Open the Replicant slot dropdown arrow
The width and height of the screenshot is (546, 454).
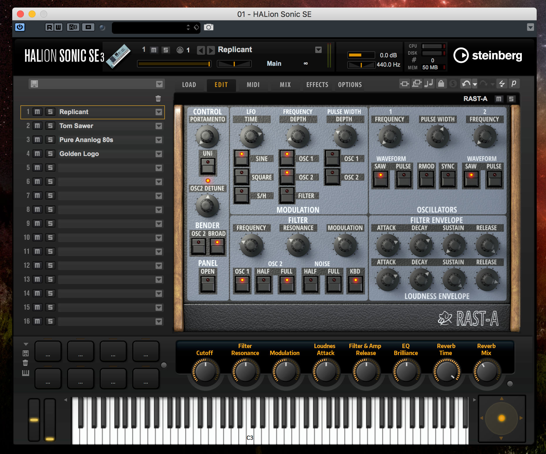159,112
